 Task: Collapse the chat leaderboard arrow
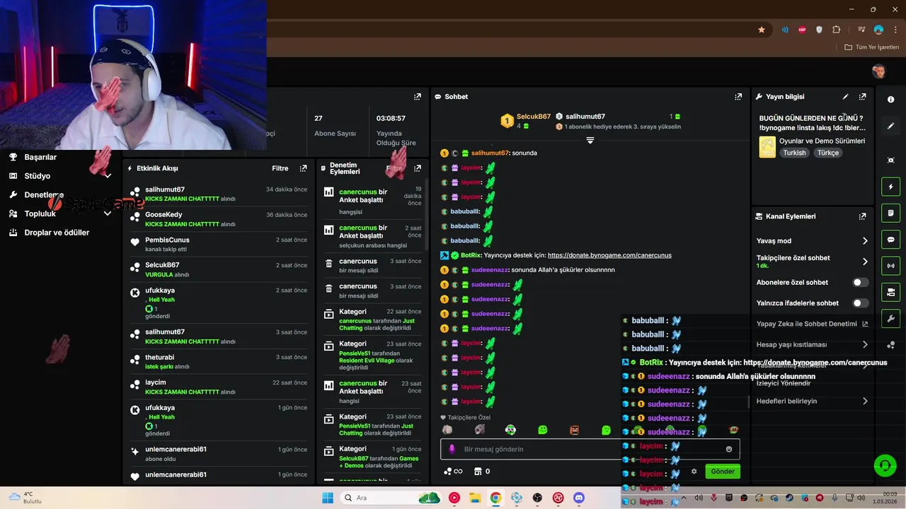click(x=590, y=140)
